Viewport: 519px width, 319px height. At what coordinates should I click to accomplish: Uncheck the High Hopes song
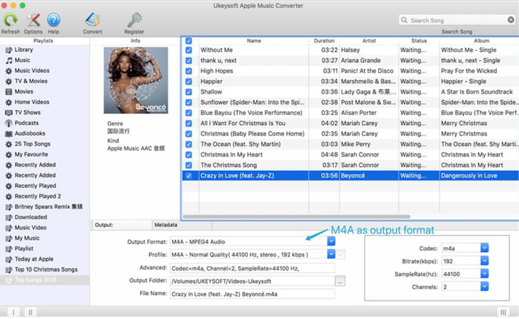[189, 71]
